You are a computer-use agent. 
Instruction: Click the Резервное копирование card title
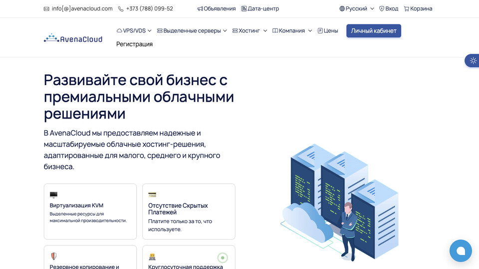point(84,267)
